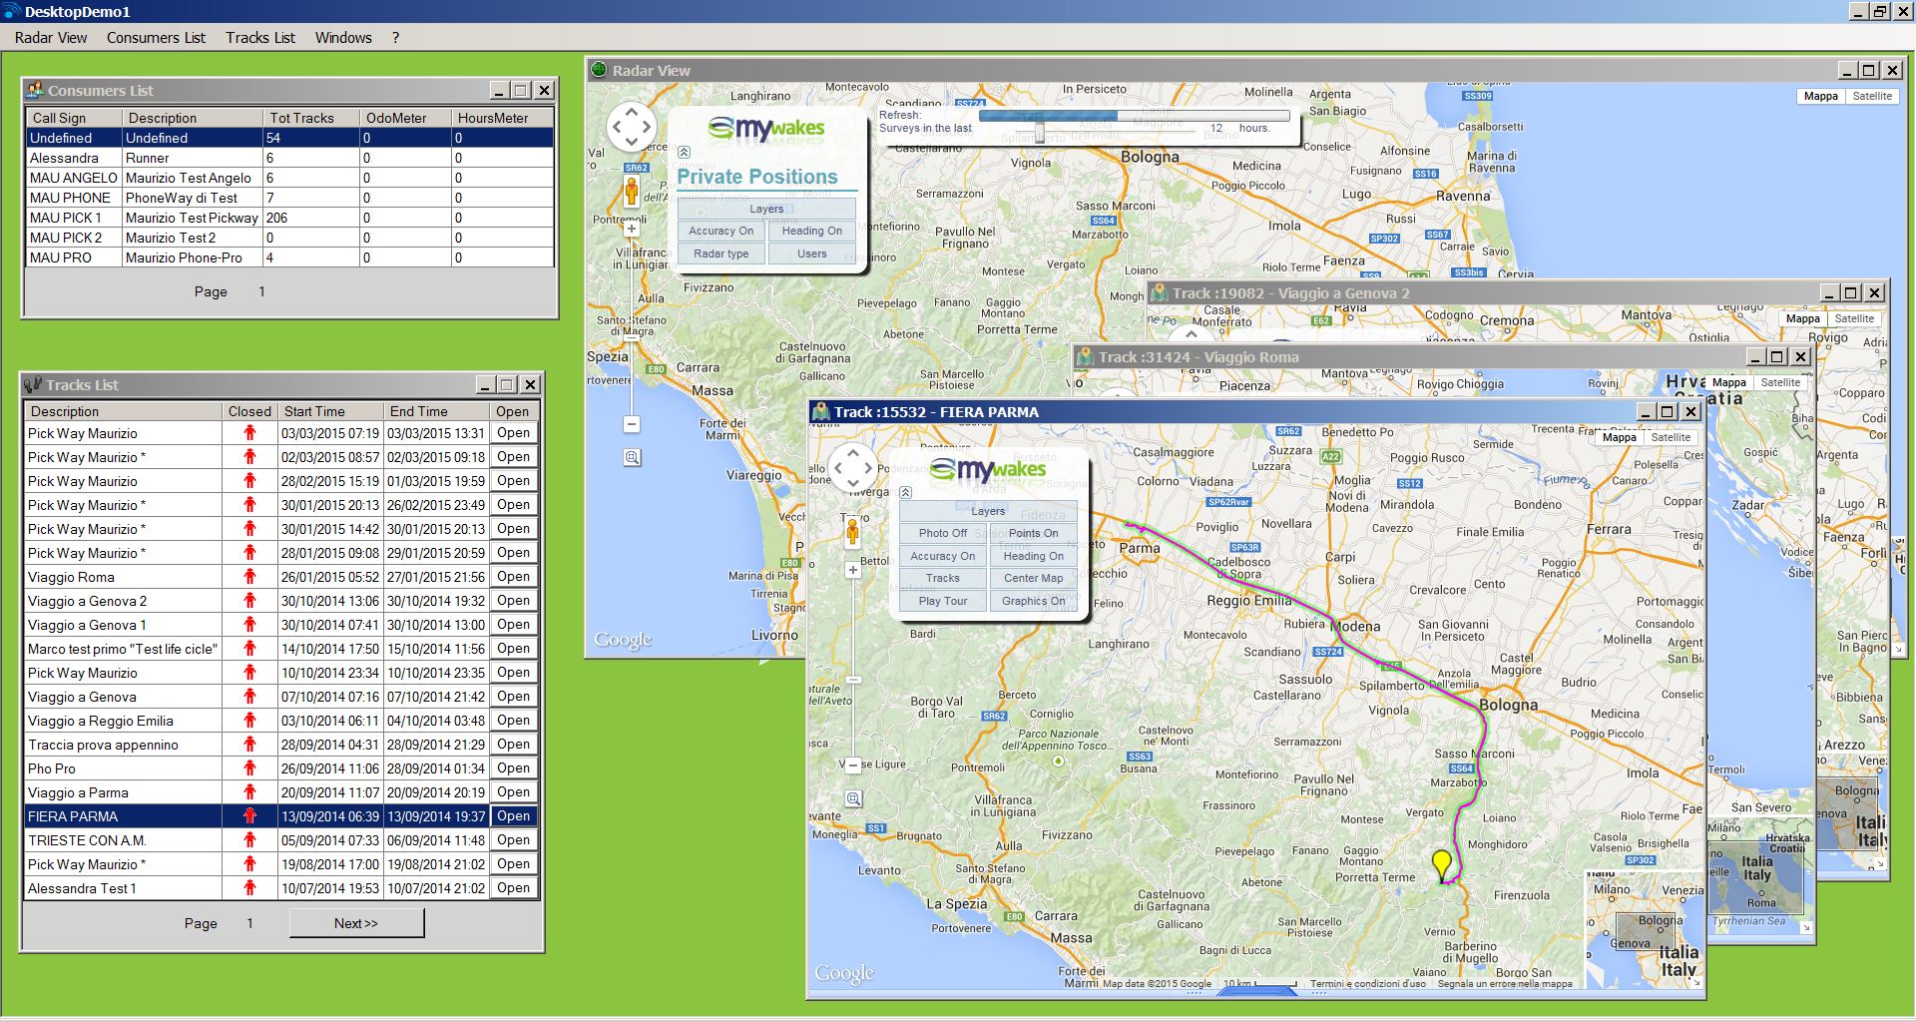
Task: Open the ? help menu
Action: click(x=395, y=38)
